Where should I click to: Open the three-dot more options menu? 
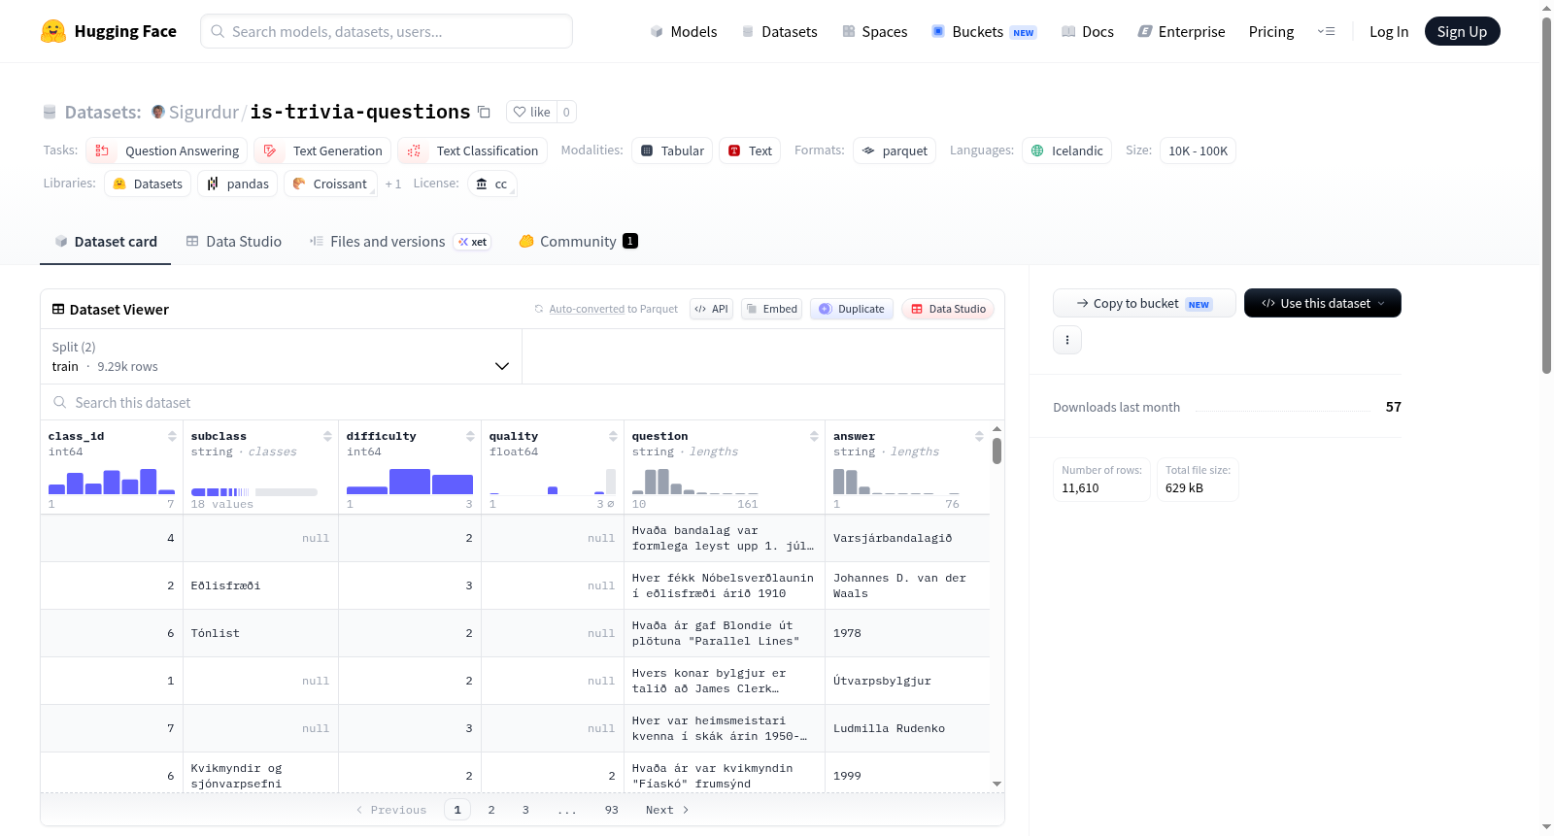tap(1067, 340)
